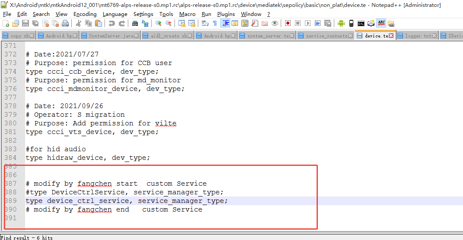463x240 pixels.
Task: Toggle synchronize horizontal scrolling
Action: coord(192,24)
